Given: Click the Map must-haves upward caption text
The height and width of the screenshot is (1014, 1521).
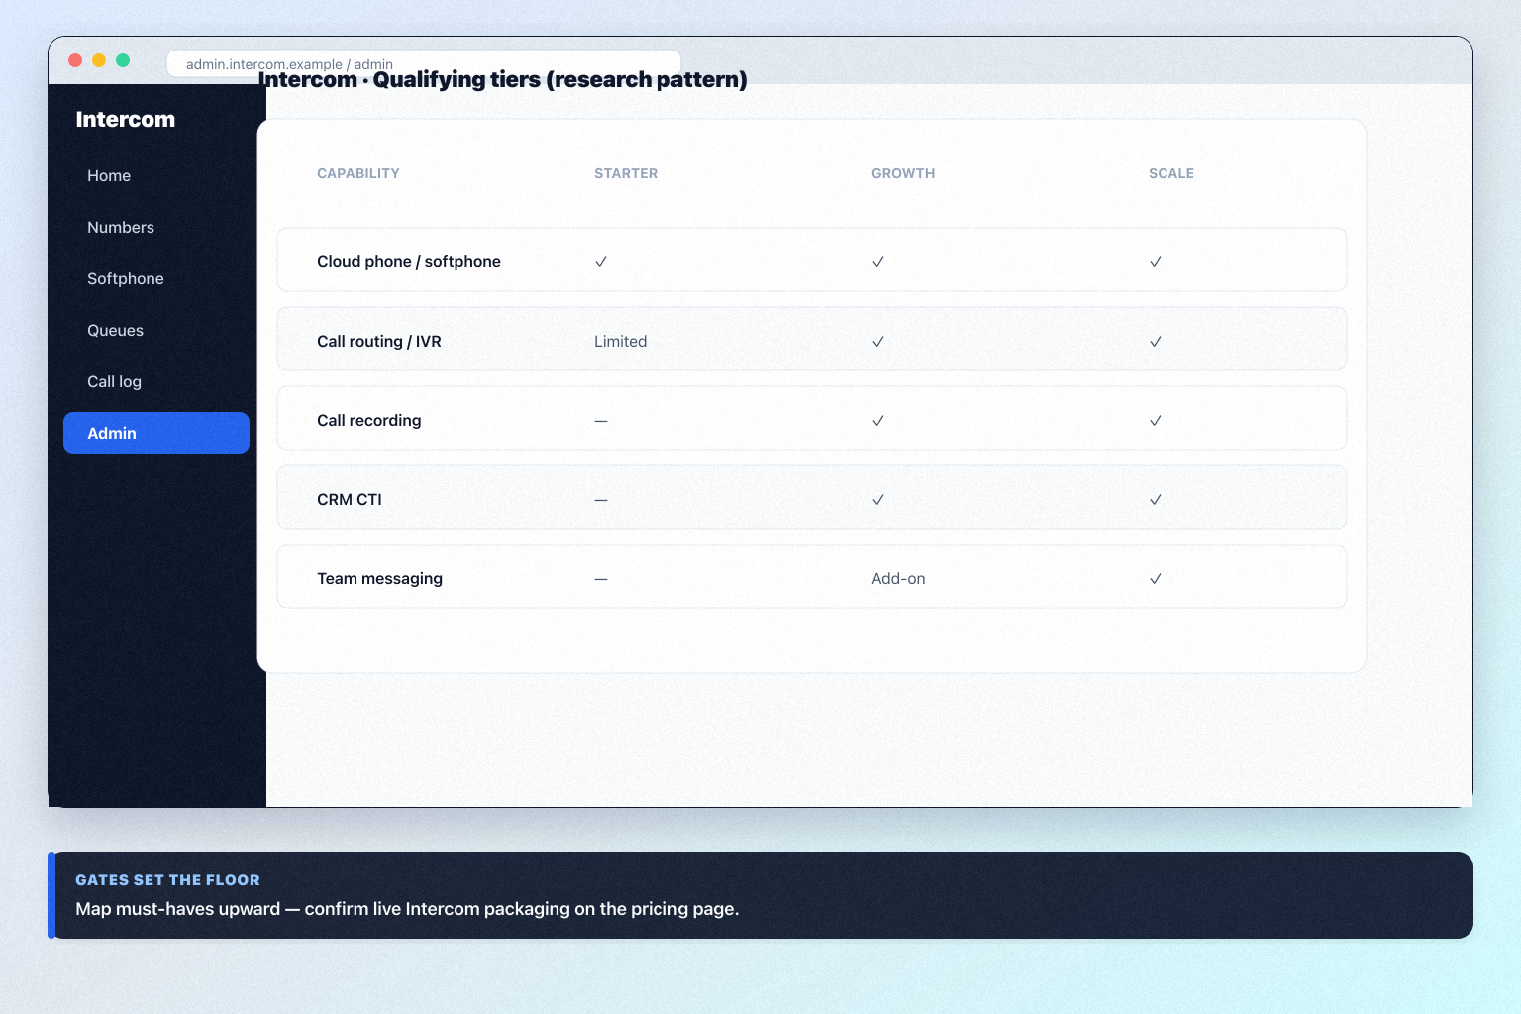Looking at the screenshot, I should tap(407, 909).
